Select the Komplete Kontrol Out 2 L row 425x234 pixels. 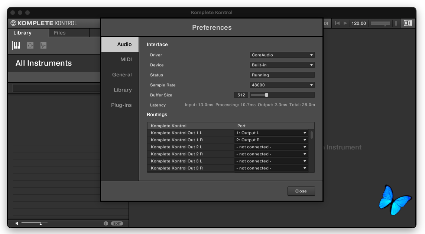(x=191, y=147)
